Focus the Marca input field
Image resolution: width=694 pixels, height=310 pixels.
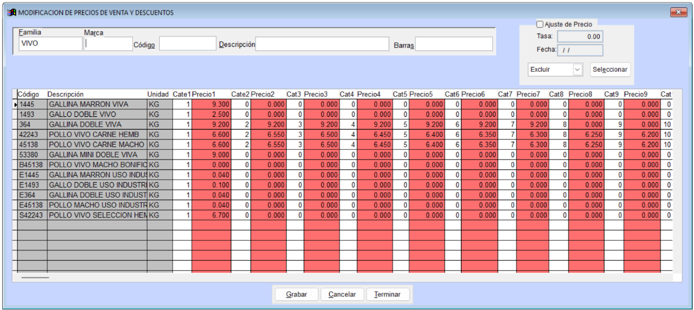(x=108, y=44)
